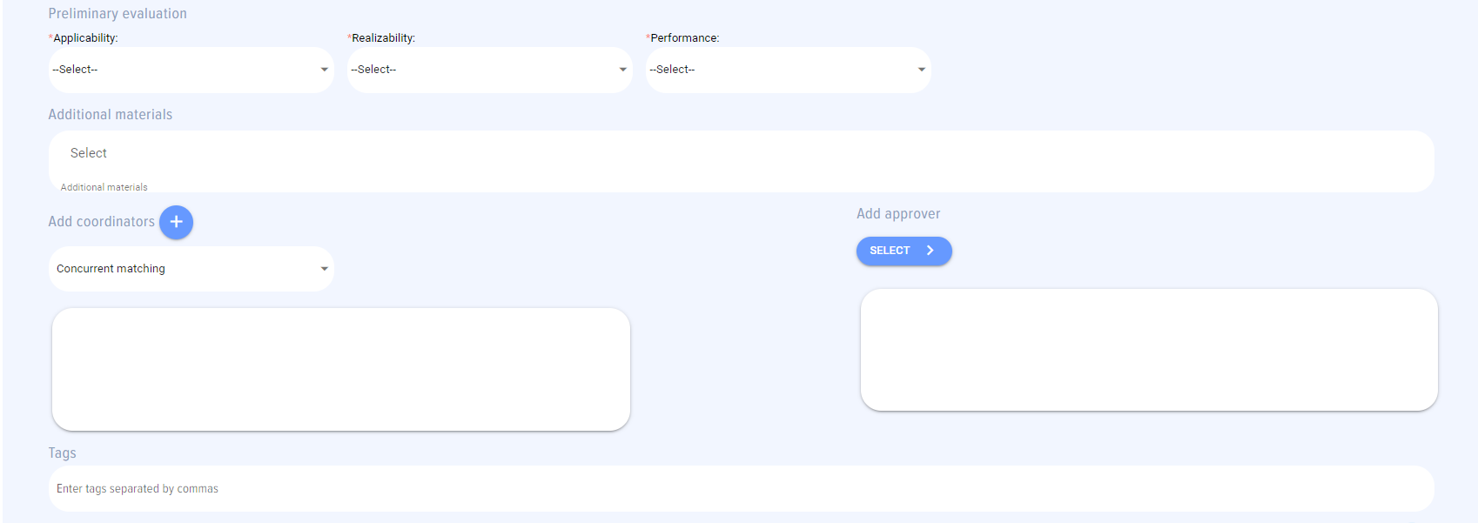Viewport: 1478px width, 523px height.
Task: Click the Additional materials section heading
Action: pos(110,115)
